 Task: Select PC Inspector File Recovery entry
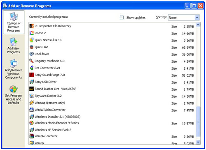tap(112, 26)
